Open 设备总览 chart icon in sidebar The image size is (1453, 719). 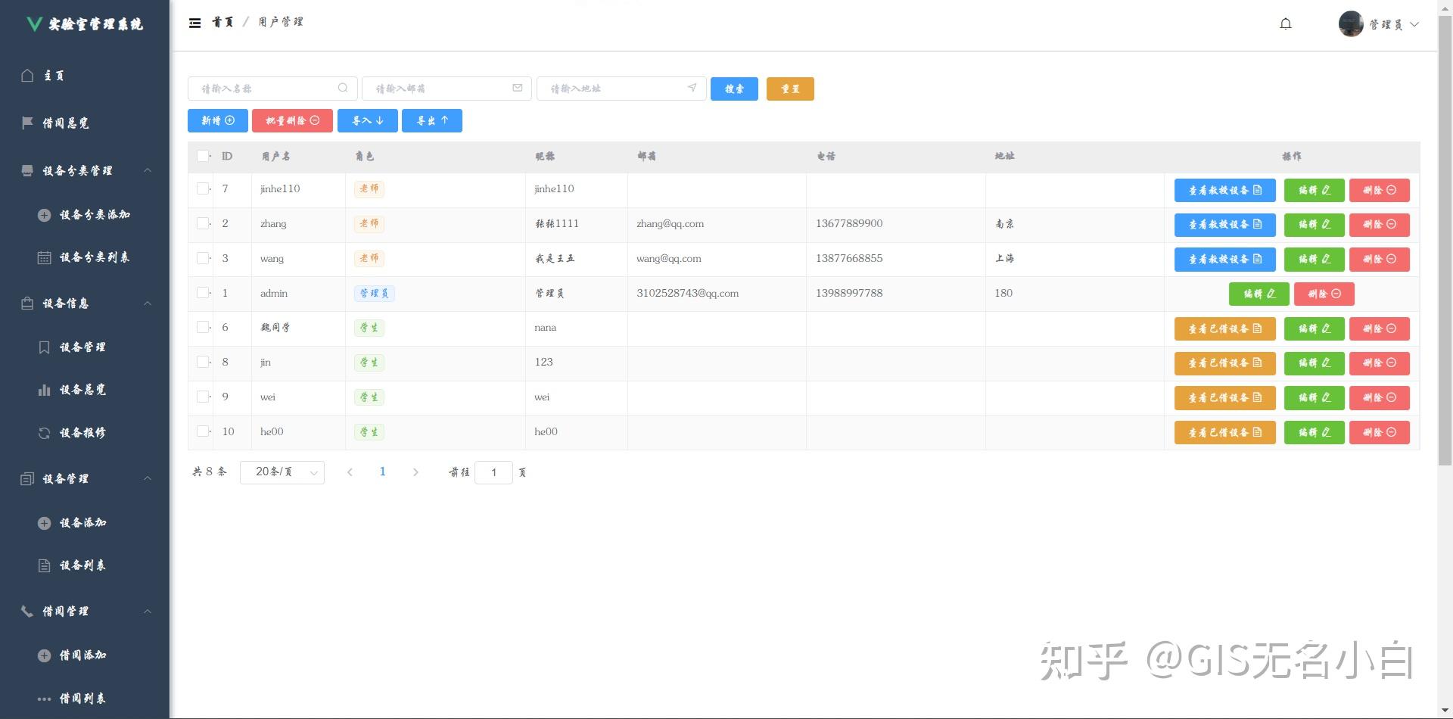(43, 389)
